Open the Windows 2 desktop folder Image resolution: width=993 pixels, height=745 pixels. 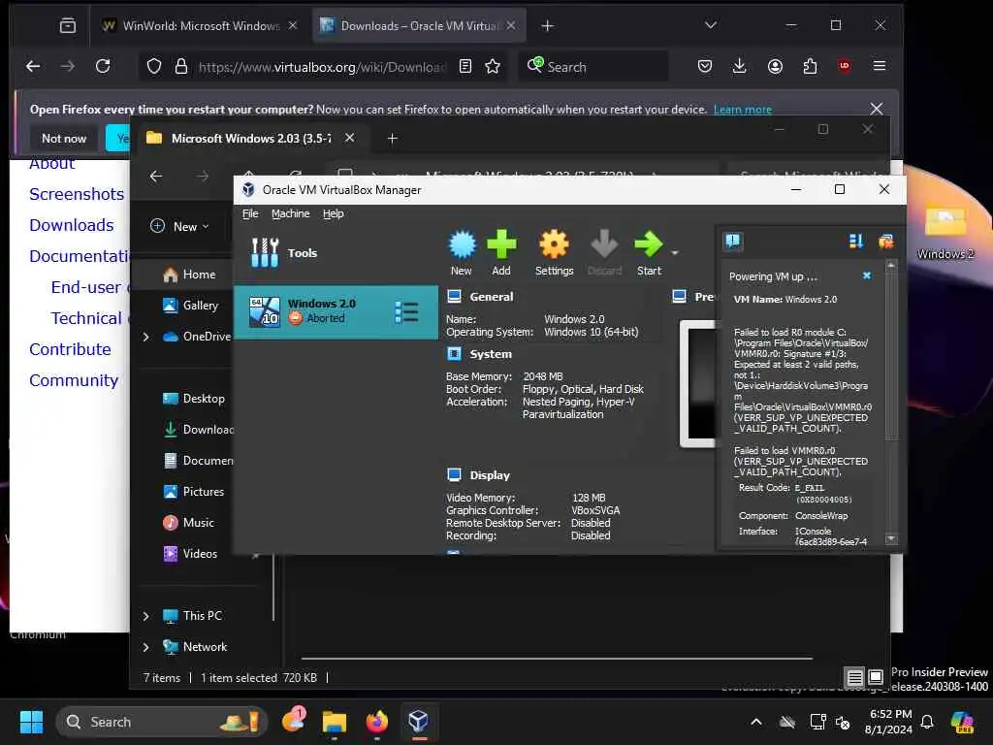[x=945, y=233]
